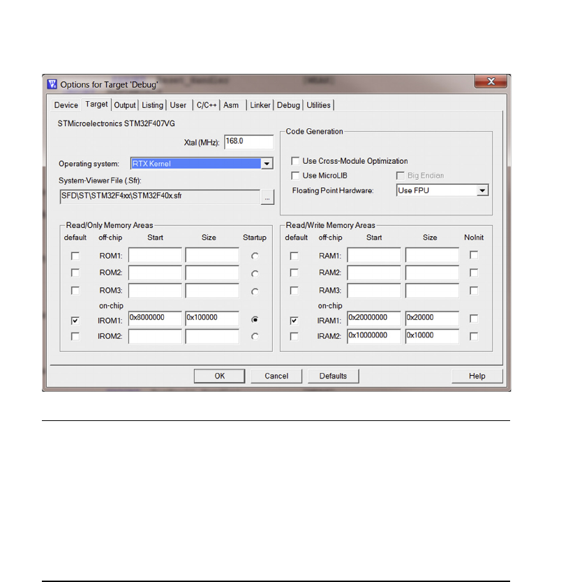This screenshot has height=582, width=582.
Task: Select the IROM1 Startup radio button
Action: (255, 320)
